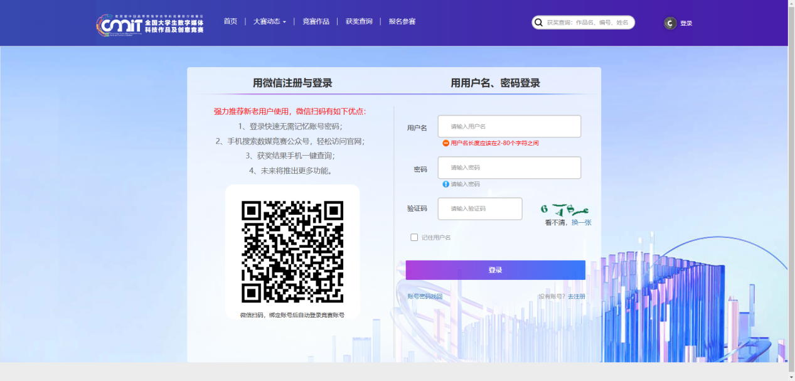Click the 微信扫码，绑定账号 caption text
Image resolution: width=795 pixels, height=381 pixels.
coord(292,315)
